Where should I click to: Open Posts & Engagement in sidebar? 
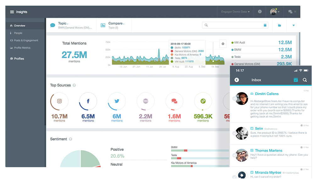25,41
